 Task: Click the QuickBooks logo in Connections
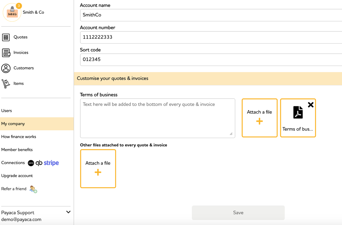tap(39, 163)
